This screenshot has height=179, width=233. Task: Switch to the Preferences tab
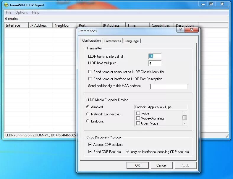(x=113, y=41)
